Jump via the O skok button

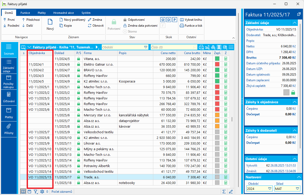coord(163,19)
